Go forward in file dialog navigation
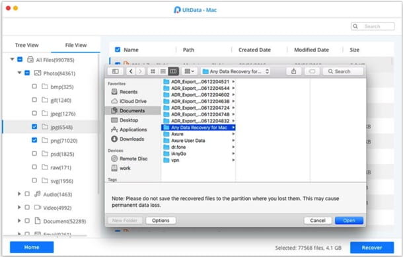This screenshot has height=257, width=403. pos(140,71)
